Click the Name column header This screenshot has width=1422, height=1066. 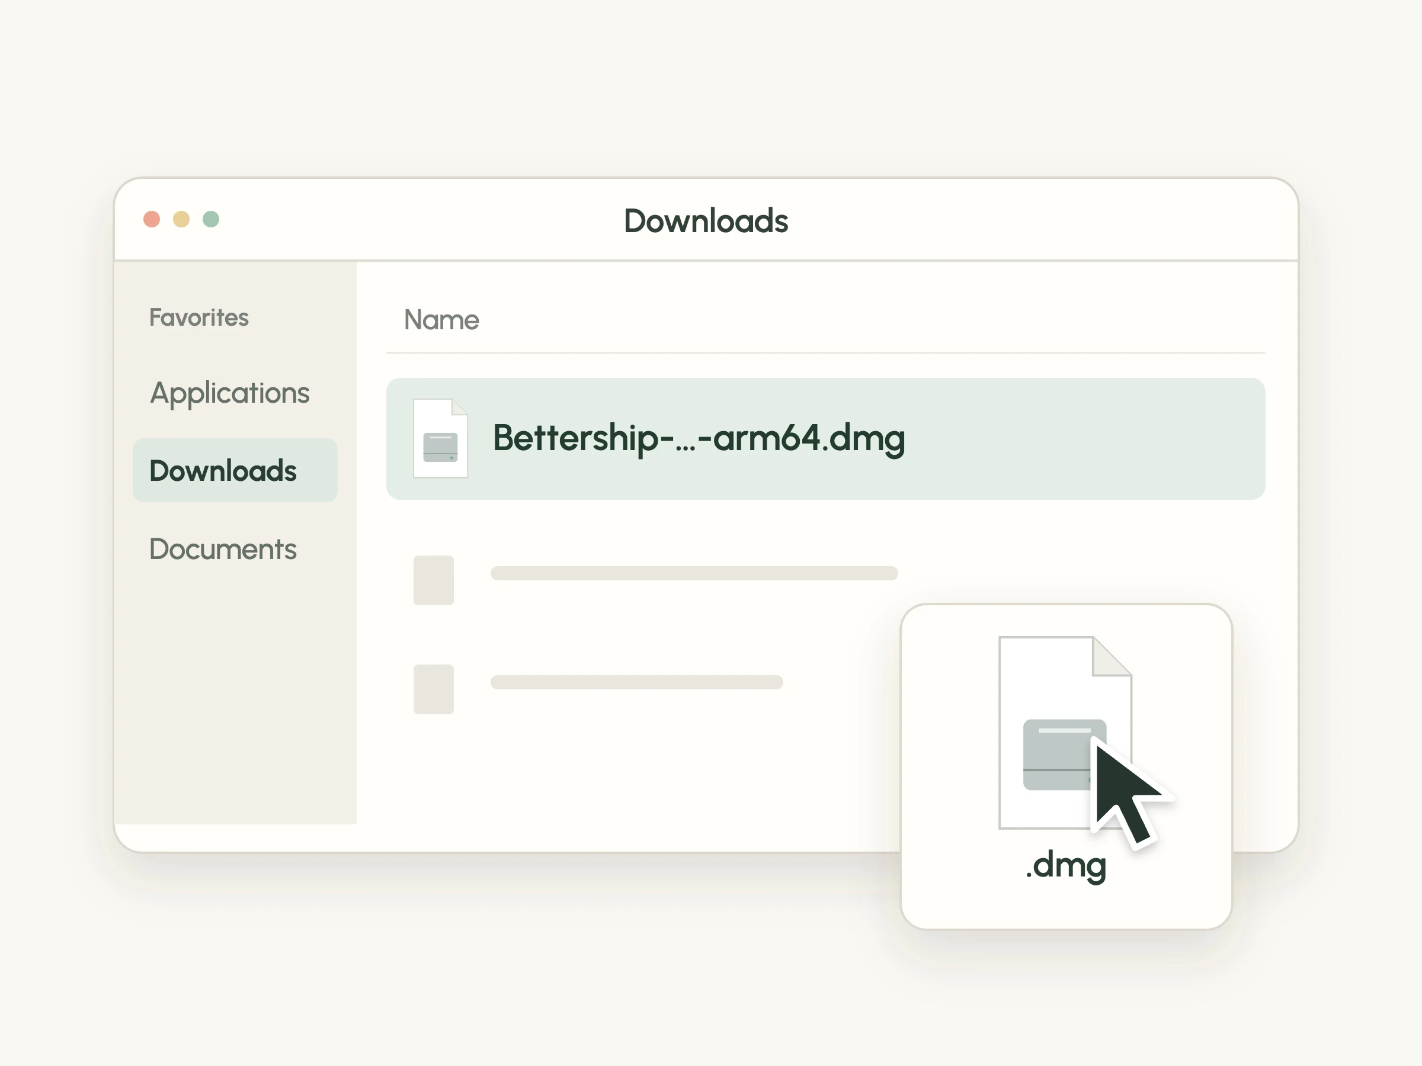click(x=441, y=319)
